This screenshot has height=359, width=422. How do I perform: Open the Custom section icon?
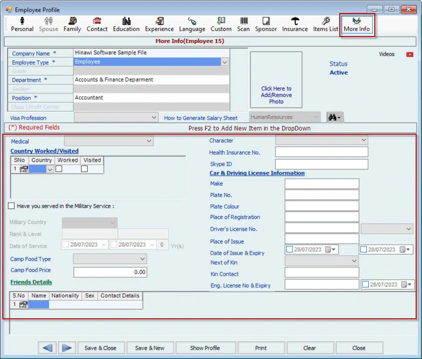(221, 21)
